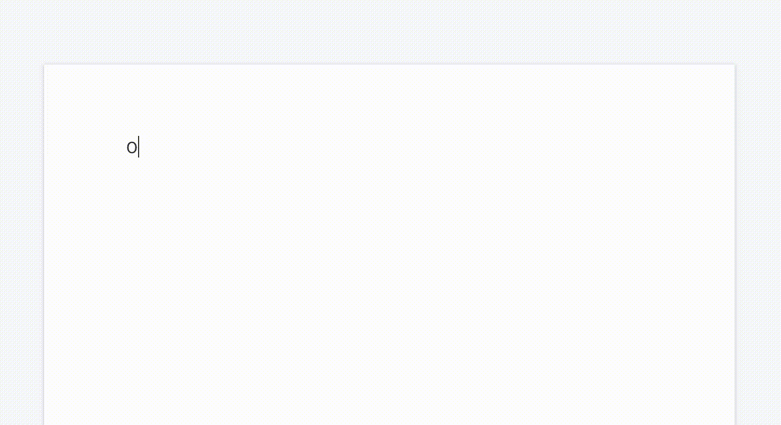Click the white page's left margin beside "o"

pos(85,147)
